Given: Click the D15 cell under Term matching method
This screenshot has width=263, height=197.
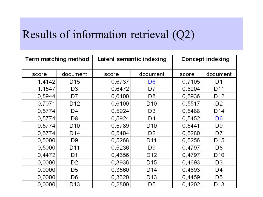Looking at the screenshot, I should coord(74,82).
